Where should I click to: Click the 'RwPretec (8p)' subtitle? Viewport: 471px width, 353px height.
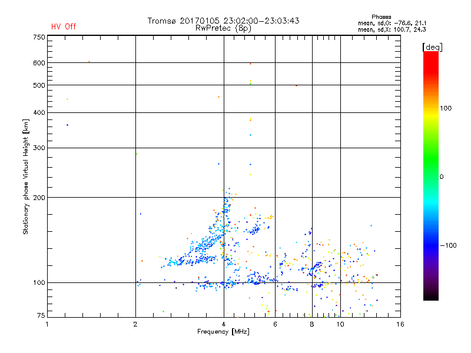tap(223, 28)
